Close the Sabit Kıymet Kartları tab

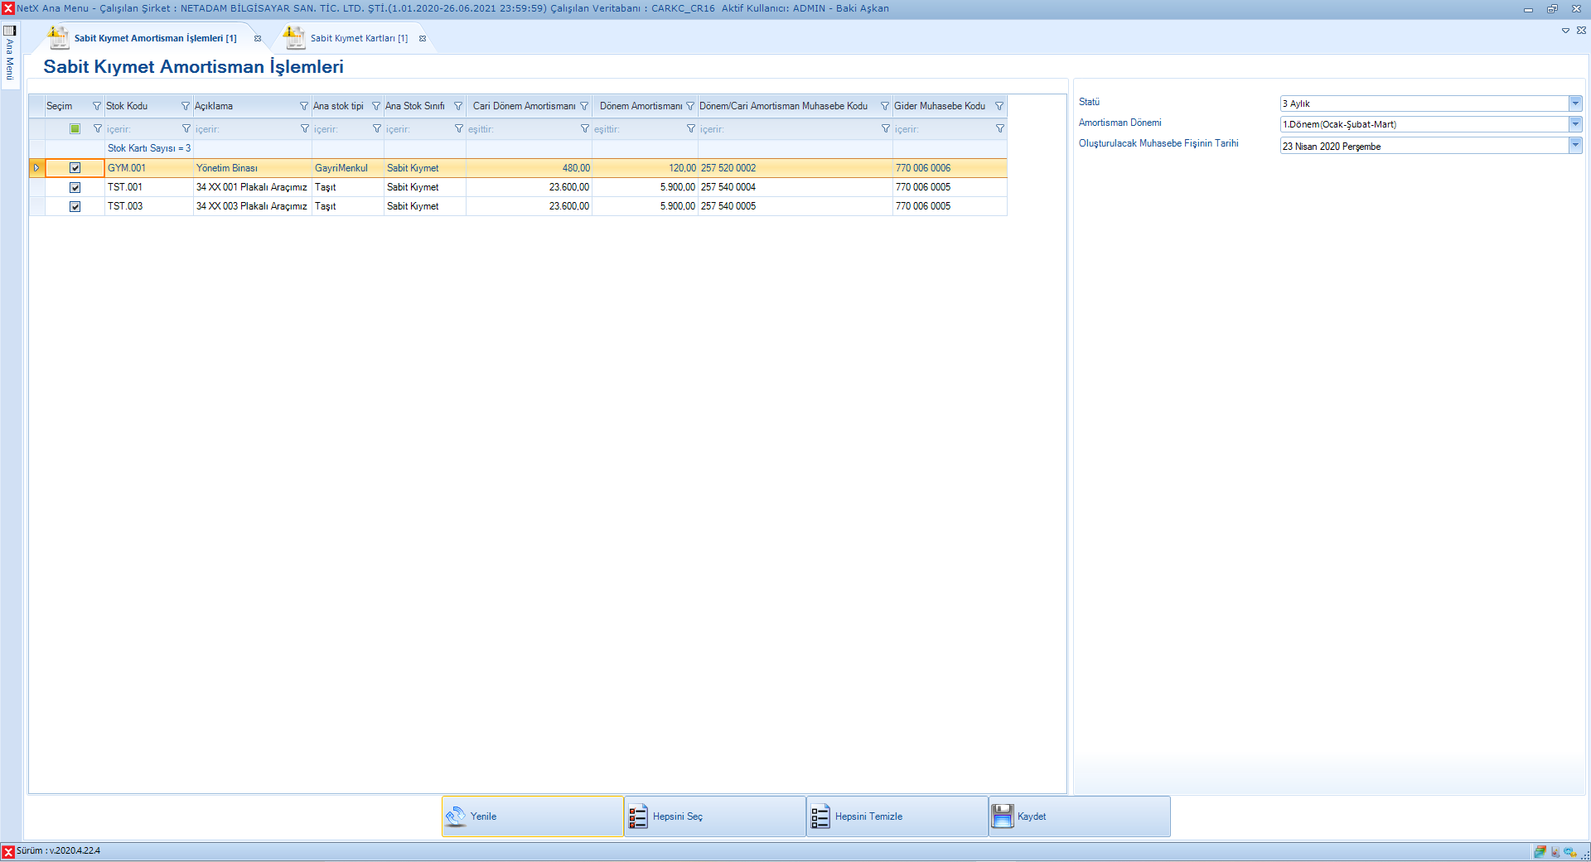[423, 39]
